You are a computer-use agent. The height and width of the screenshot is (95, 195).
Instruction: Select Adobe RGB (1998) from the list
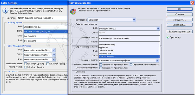click(x=129, y=44)
